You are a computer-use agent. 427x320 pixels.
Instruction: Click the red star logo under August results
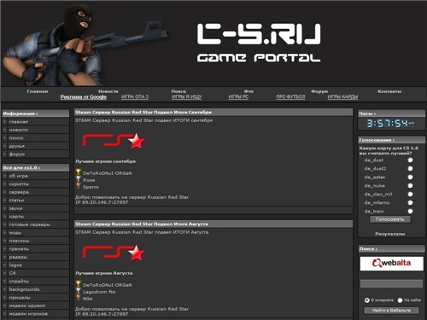(114, 253)
